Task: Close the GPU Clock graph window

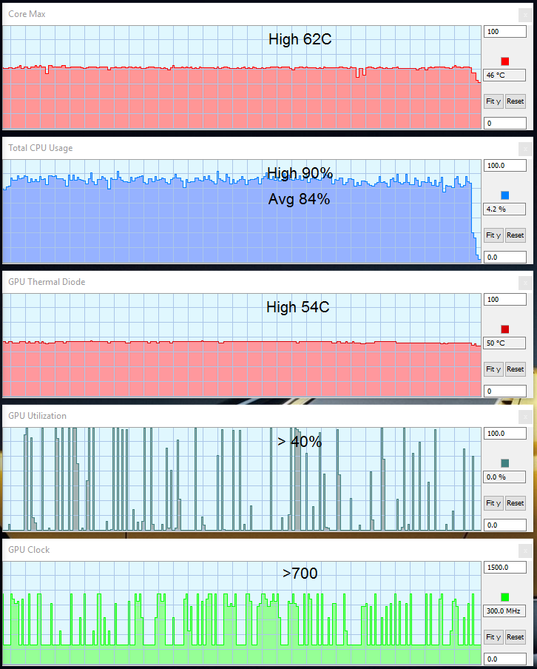Action: 525,551
